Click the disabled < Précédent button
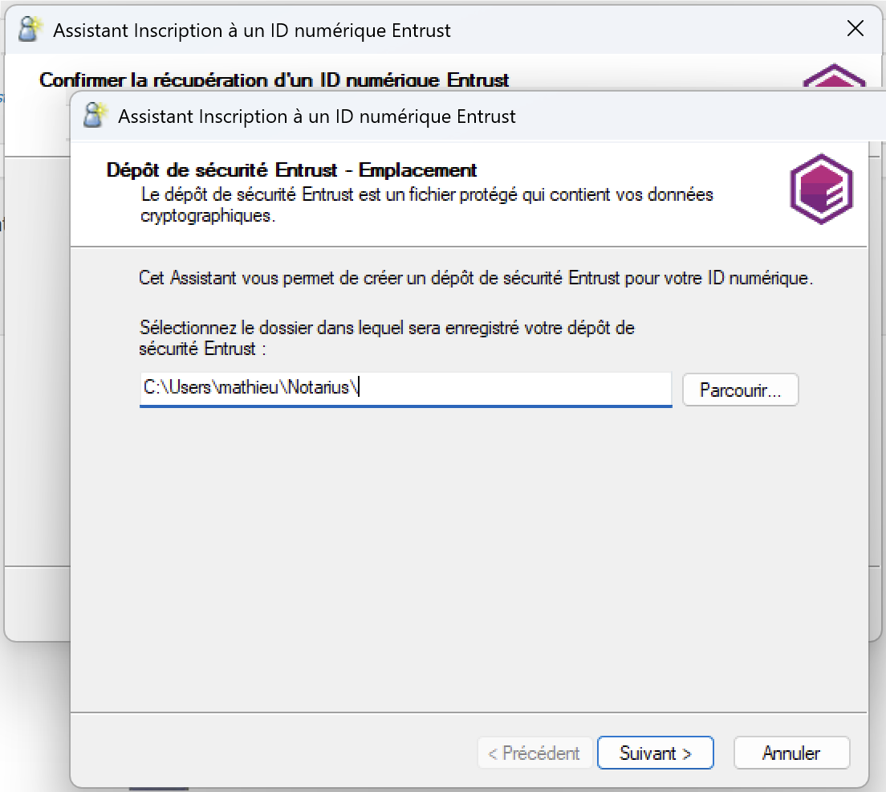Image resolution: width=886 pixels, height=792 pixels. (534, 753)
